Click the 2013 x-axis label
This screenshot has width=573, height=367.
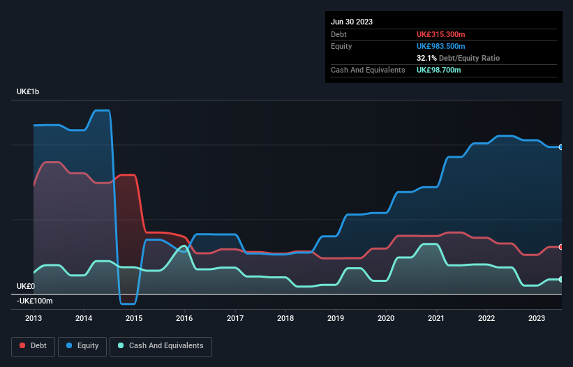pyautogui.click(x=34, y=318)
